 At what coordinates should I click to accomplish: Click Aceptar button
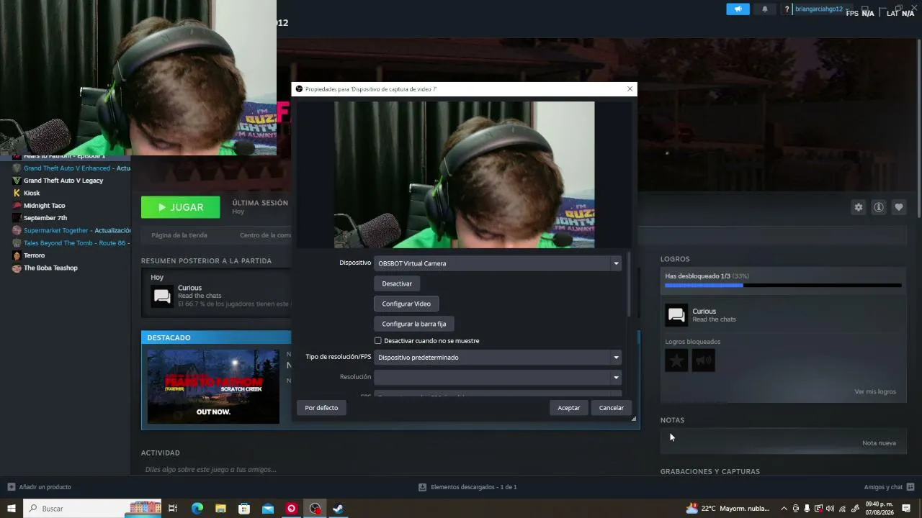(x=569, y=408)
